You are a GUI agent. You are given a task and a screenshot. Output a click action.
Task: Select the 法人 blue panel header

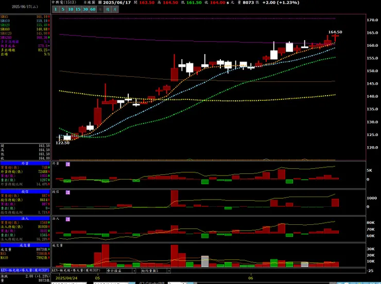point(25,219)
